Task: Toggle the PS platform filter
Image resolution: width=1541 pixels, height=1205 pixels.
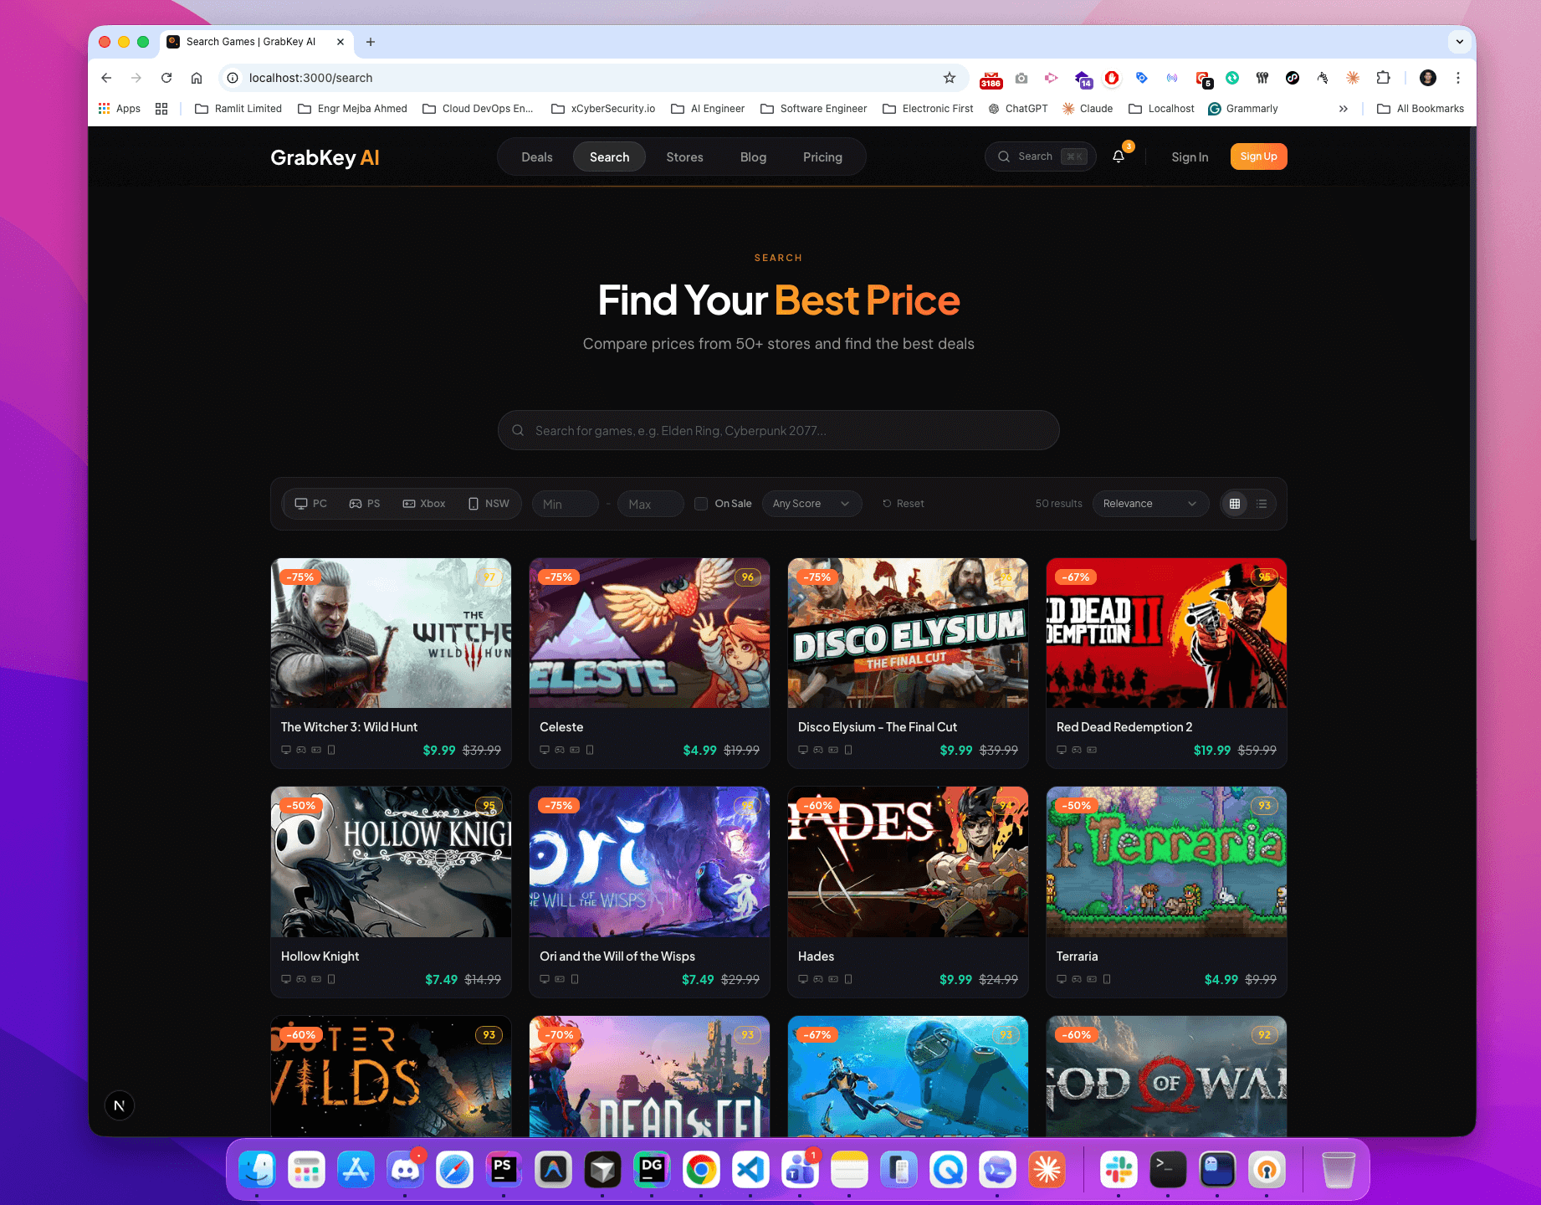Action: pos(365,503)
